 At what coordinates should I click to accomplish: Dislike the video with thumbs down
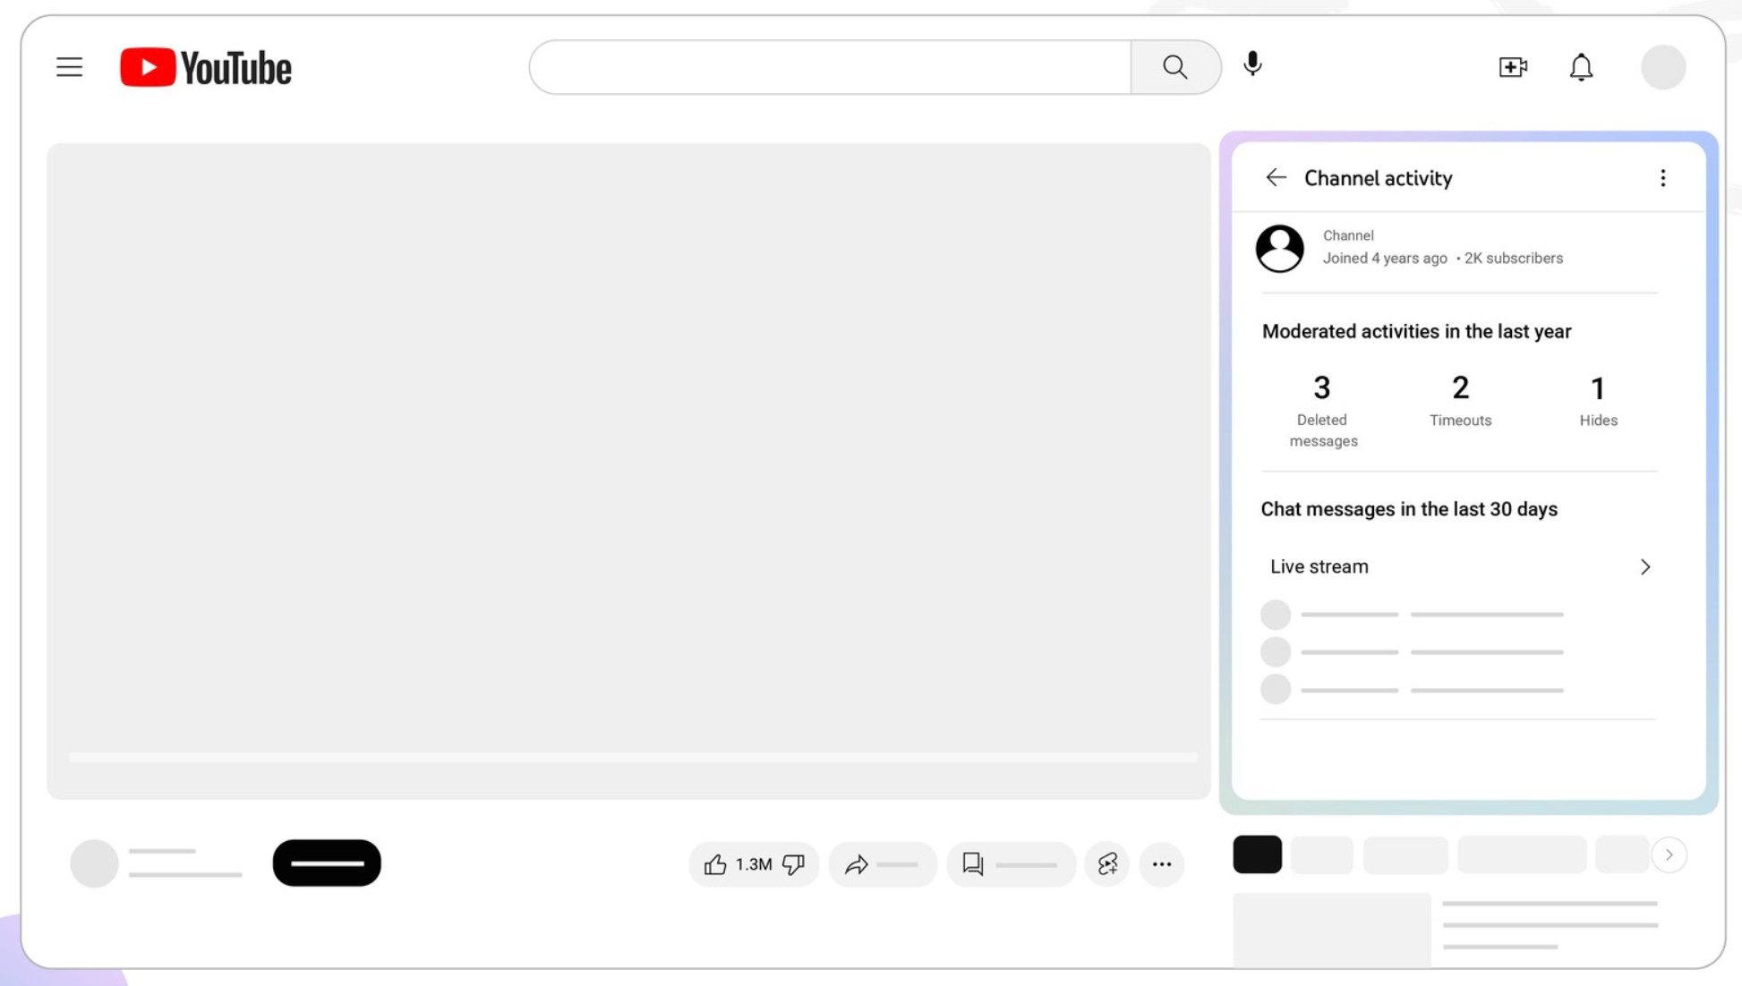point(794,864)
